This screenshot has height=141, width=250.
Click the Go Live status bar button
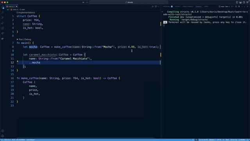pos(234,140)
